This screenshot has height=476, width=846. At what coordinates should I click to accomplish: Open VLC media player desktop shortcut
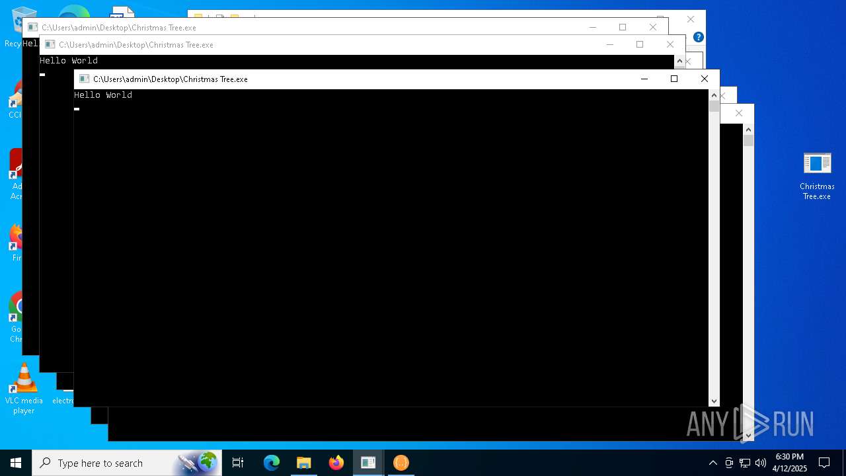coord(24,389)
